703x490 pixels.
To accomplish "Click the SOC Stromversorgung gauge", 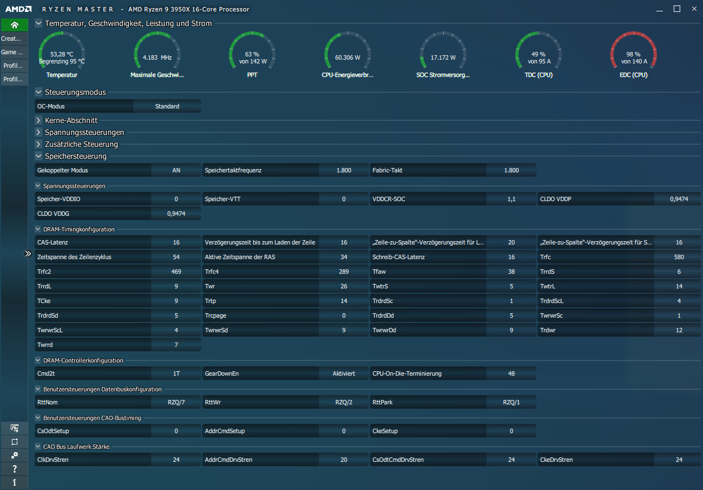I will coord(443,55).
